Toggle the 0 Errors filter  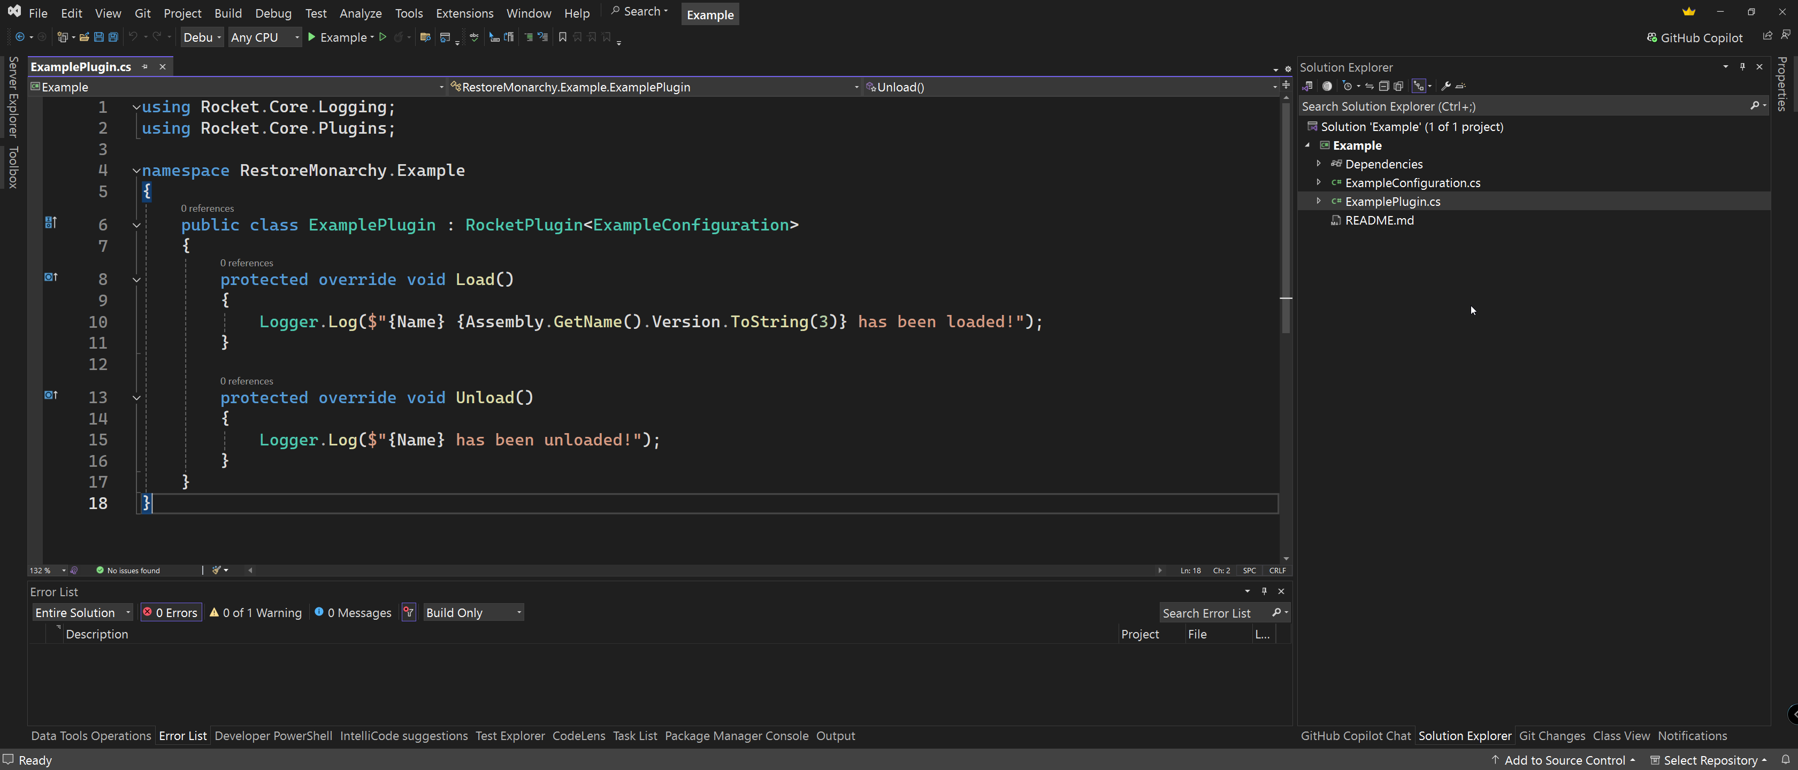tap(171, 612)
